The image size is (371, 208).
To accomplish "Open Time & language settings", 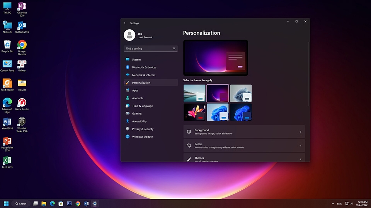I will 151,106.
